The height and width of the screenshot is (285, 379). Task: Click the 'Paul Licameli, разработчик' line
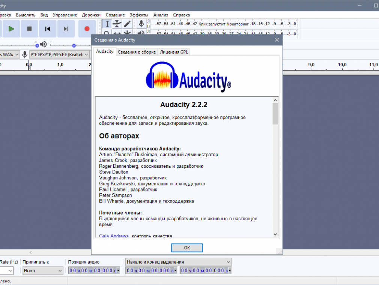point(128,190)
